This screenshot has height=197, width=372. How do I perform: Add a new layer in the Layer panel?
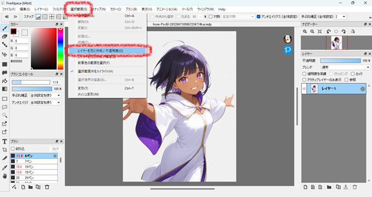point(305,187)
